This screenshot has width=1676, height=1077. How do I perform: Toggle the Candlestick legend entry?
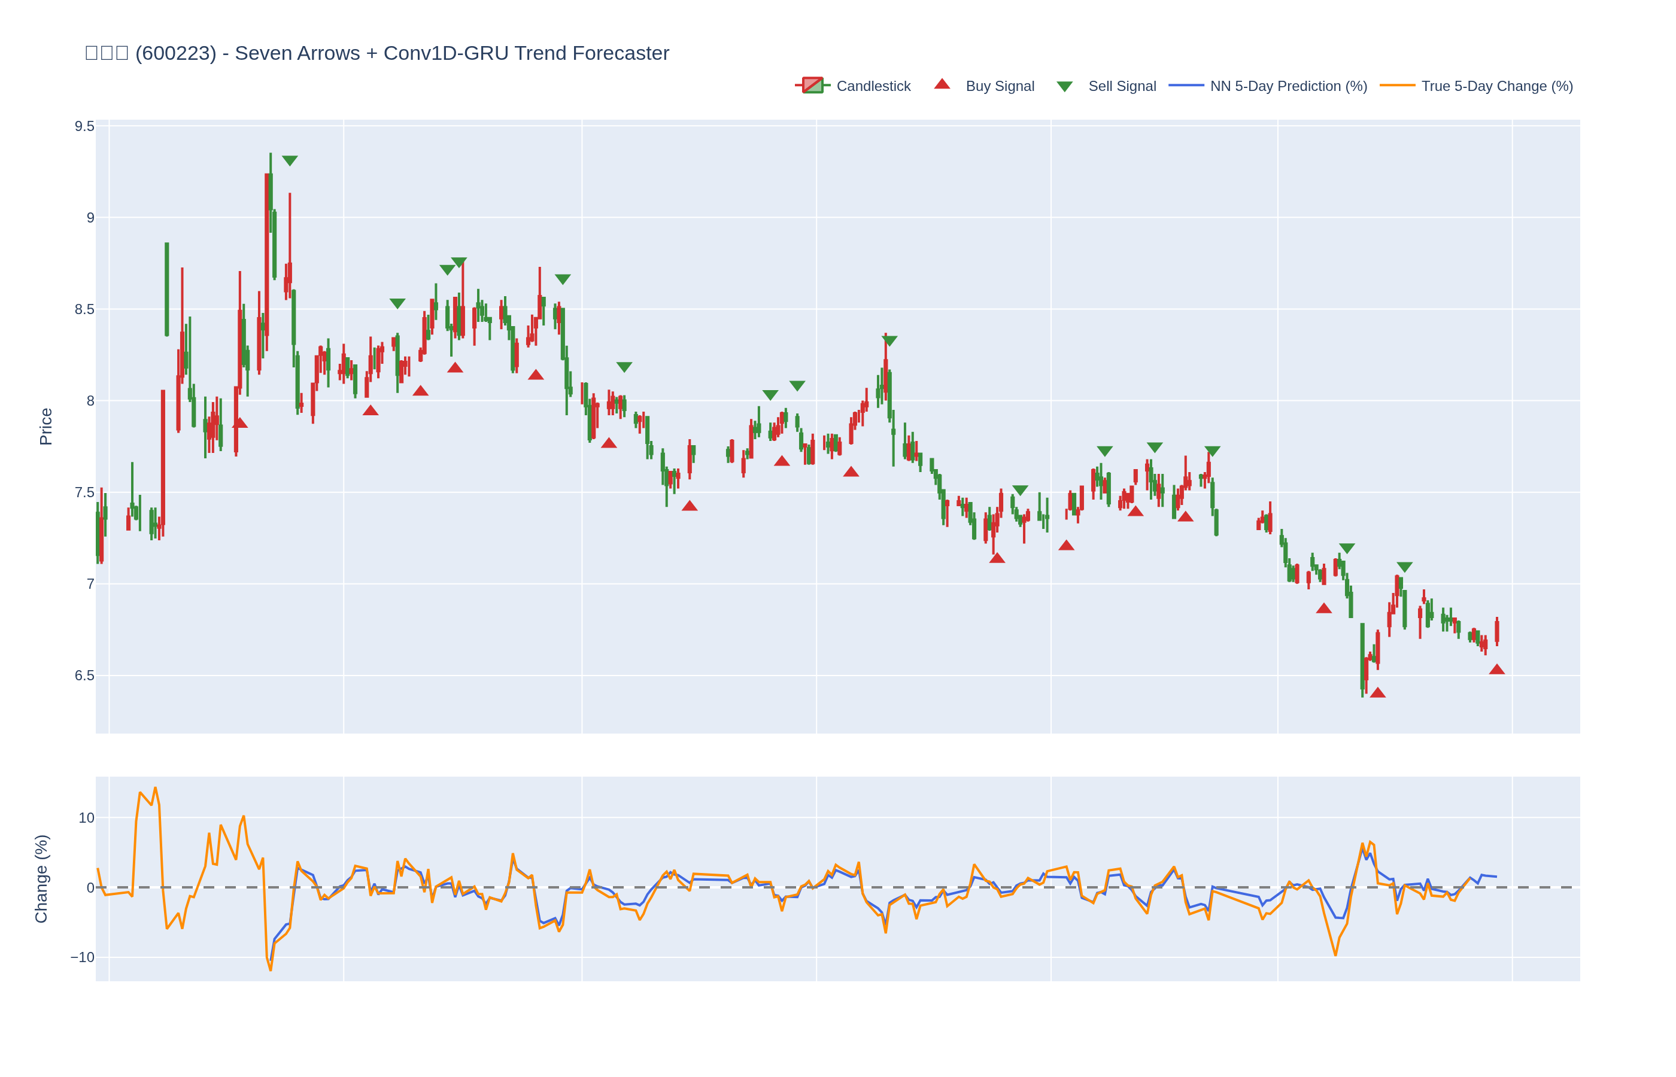coord(873,86)
